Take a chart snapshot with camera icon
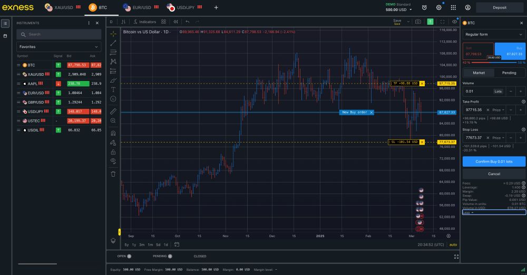The width and height of the screenshot is (527, 275). tap(418, 22)
